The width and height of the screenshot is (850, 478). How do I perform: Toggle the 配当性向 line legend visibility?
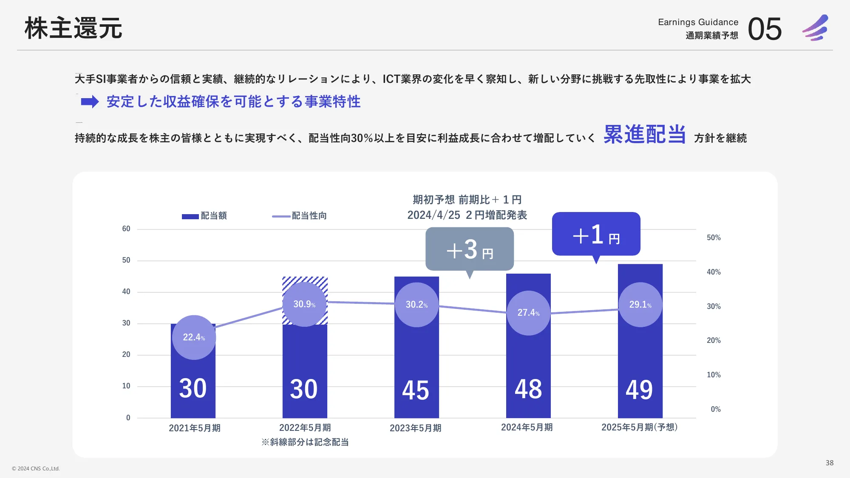[302, 216]
